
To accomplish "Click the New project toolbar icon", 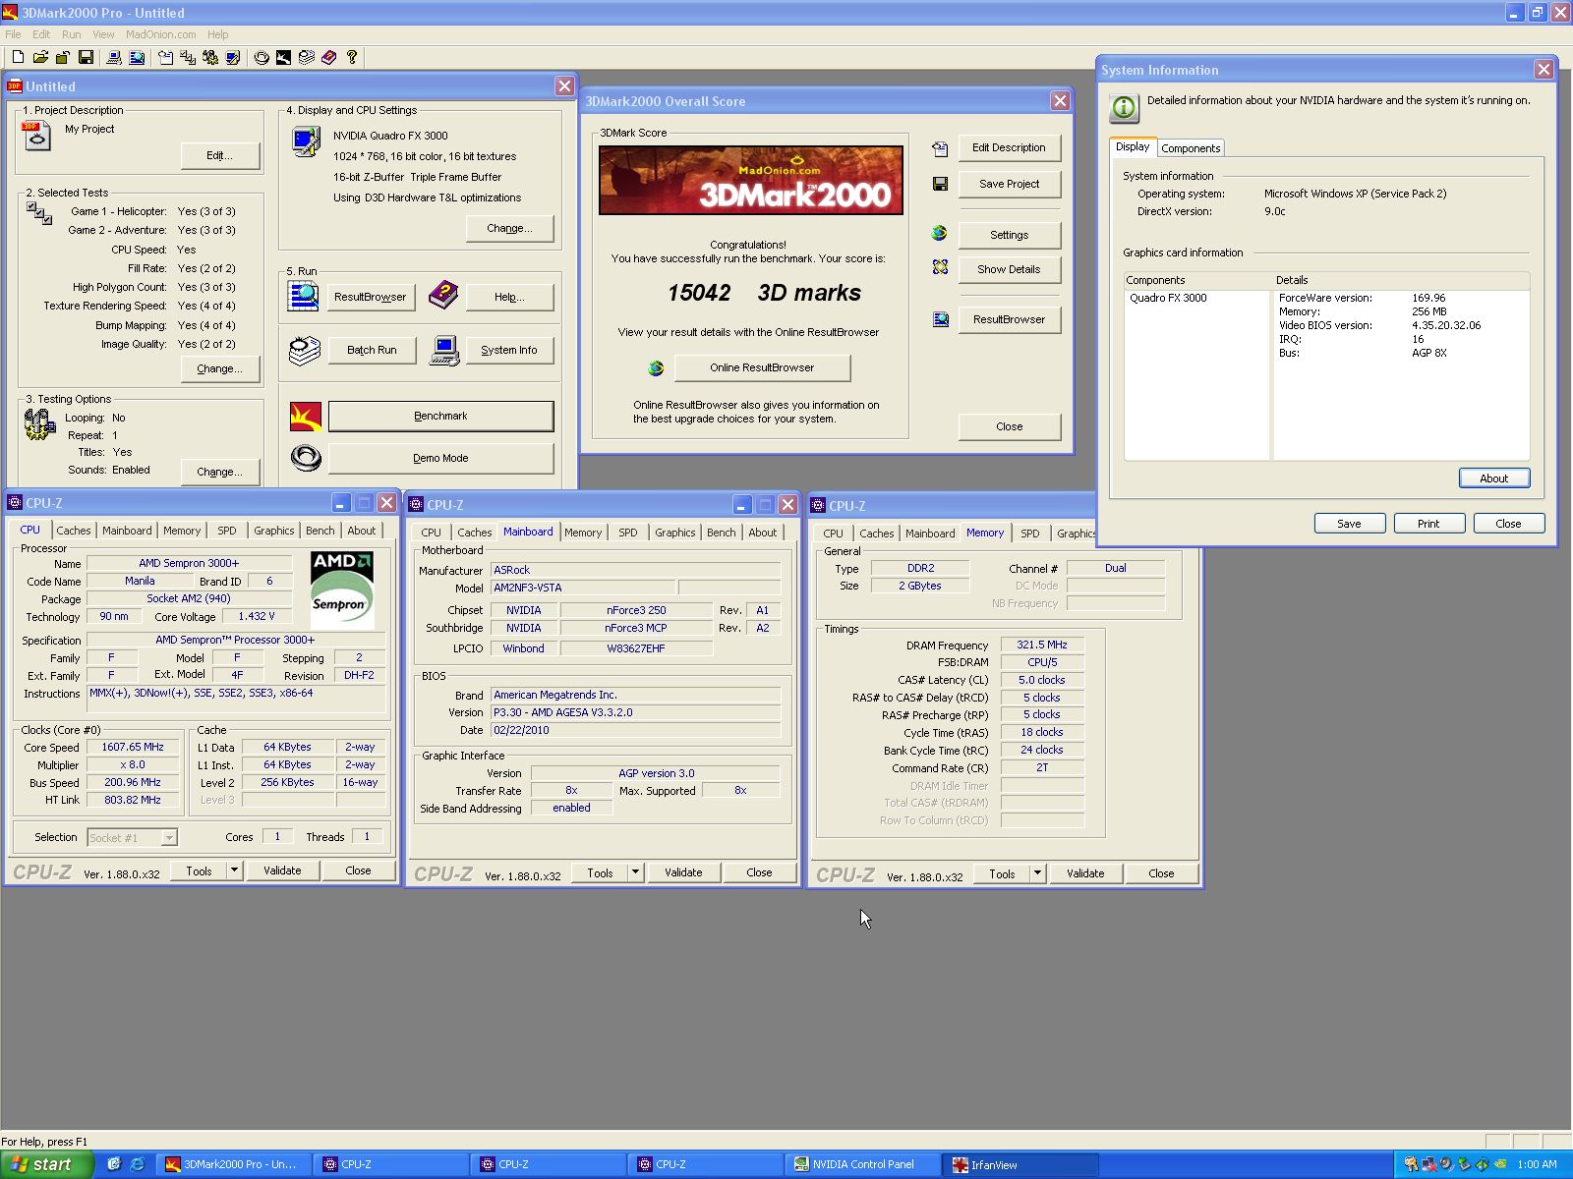I will pos(18,57).
